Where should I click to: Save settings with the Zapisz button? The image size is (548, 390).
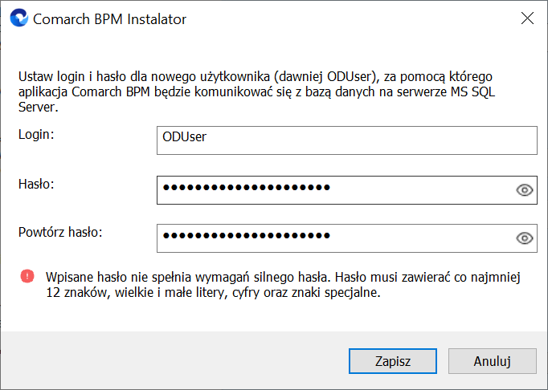coord(393,361)
